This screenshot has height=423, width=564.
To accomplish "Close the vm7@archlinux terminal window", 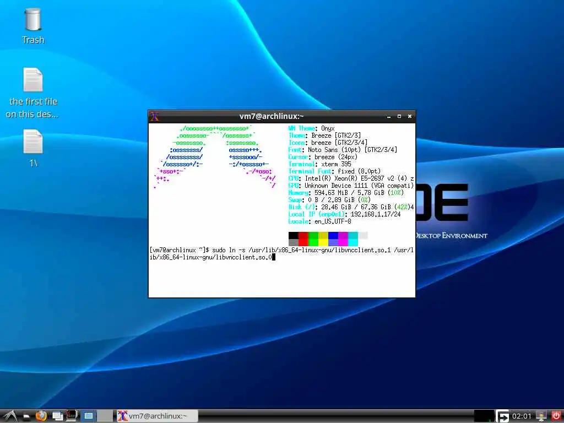I will (x=410, y=116).
